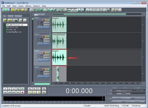This screenshot has width=148, height=108.
Task: Click the FX button on Track 3
Action: coord(46,28)
